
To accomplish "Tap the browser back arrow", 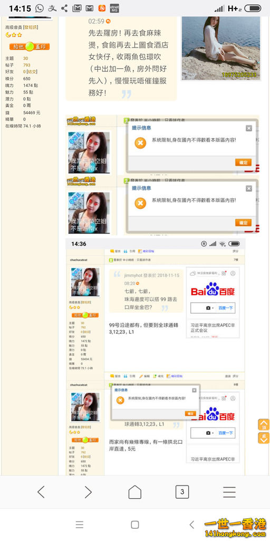I will click(x=41, y=492).
